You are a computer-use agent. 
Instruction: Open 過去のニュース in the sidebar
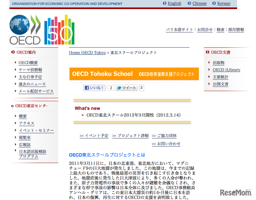click(x=32, y=84)
